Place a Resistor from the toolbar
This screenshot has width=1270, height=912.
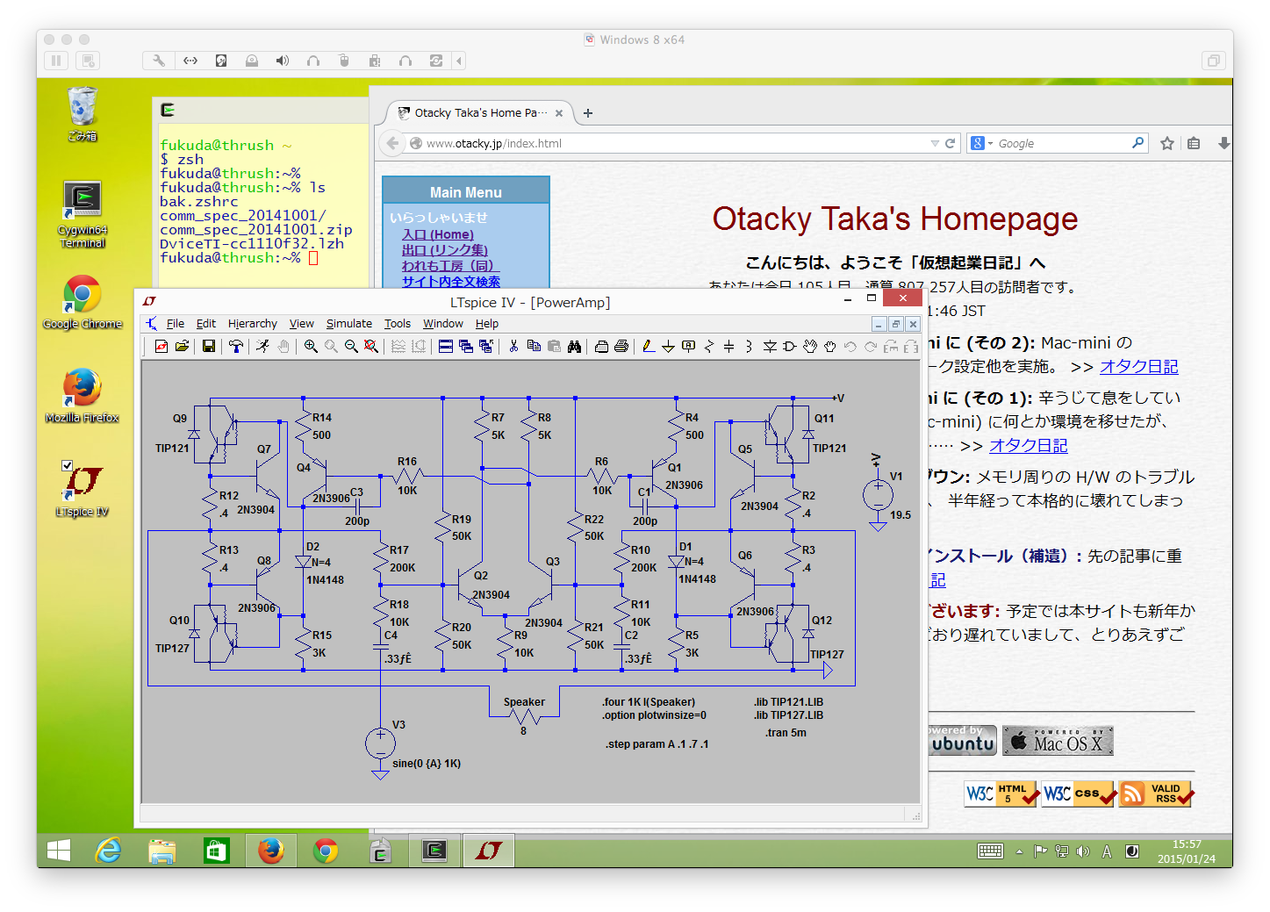708,347
